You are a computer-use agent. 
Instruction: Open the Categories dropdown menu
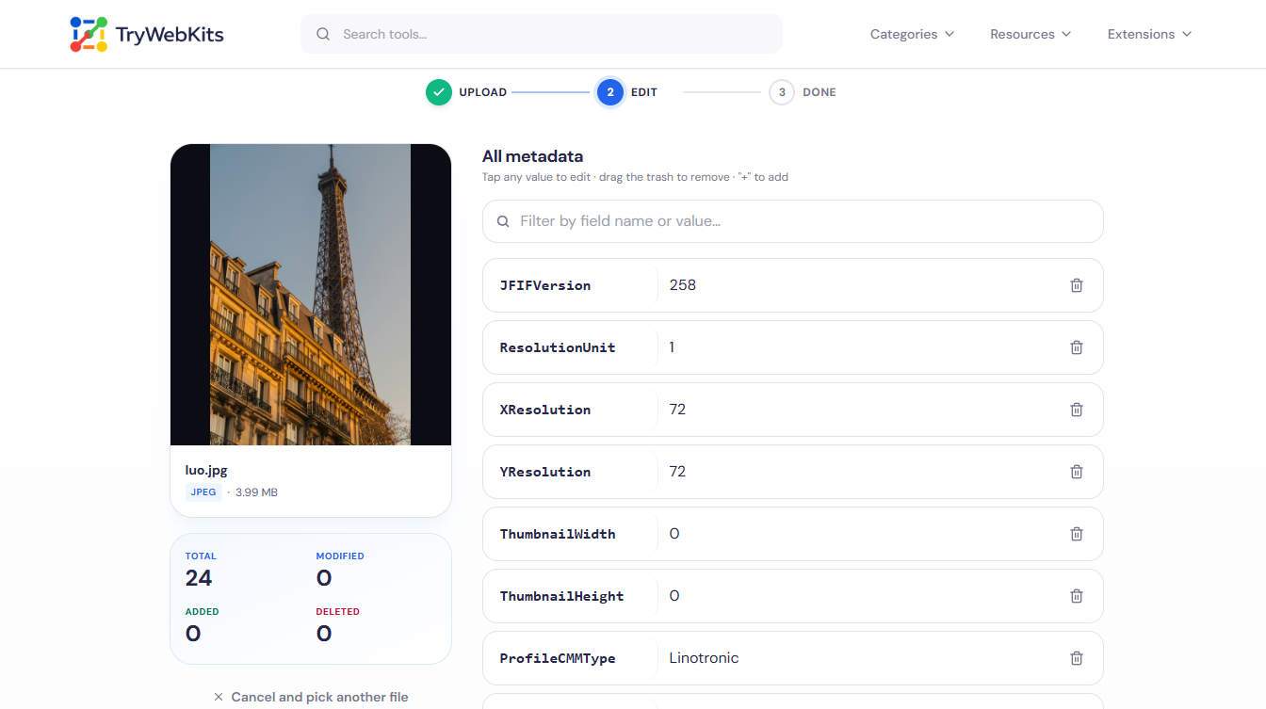point(912,34)
